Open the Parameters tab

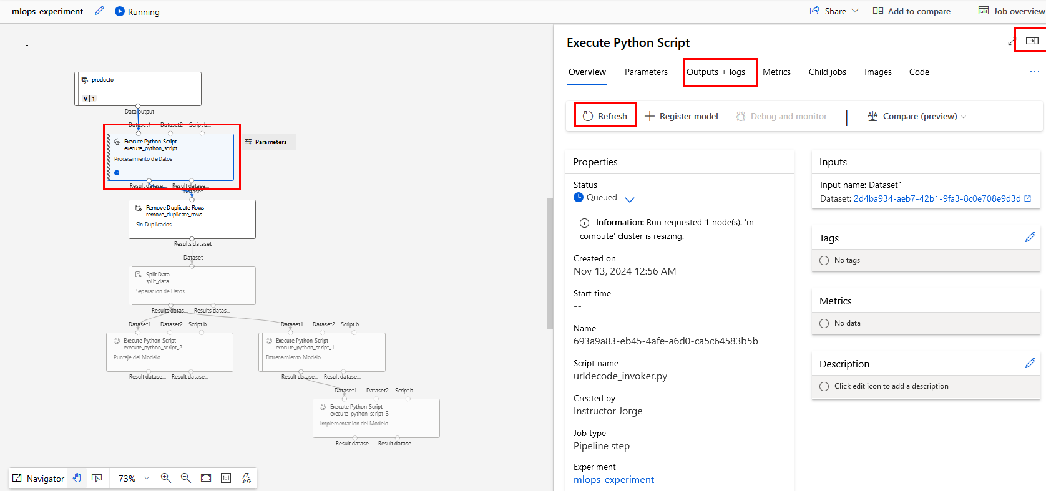646,72
